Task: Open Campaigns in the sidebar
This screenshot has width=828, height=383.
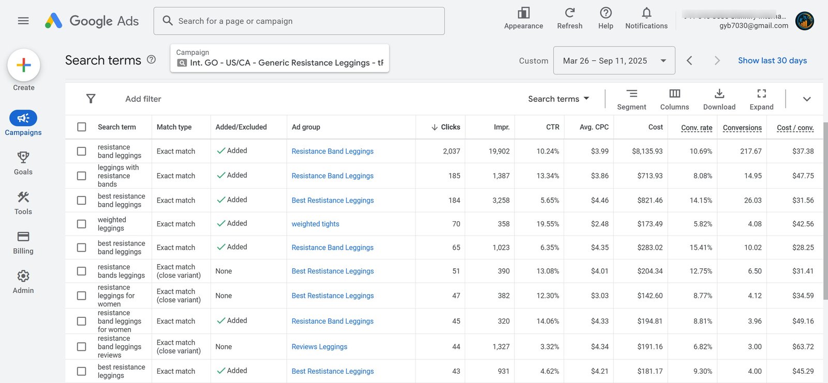Action: (x=23, y=123)
